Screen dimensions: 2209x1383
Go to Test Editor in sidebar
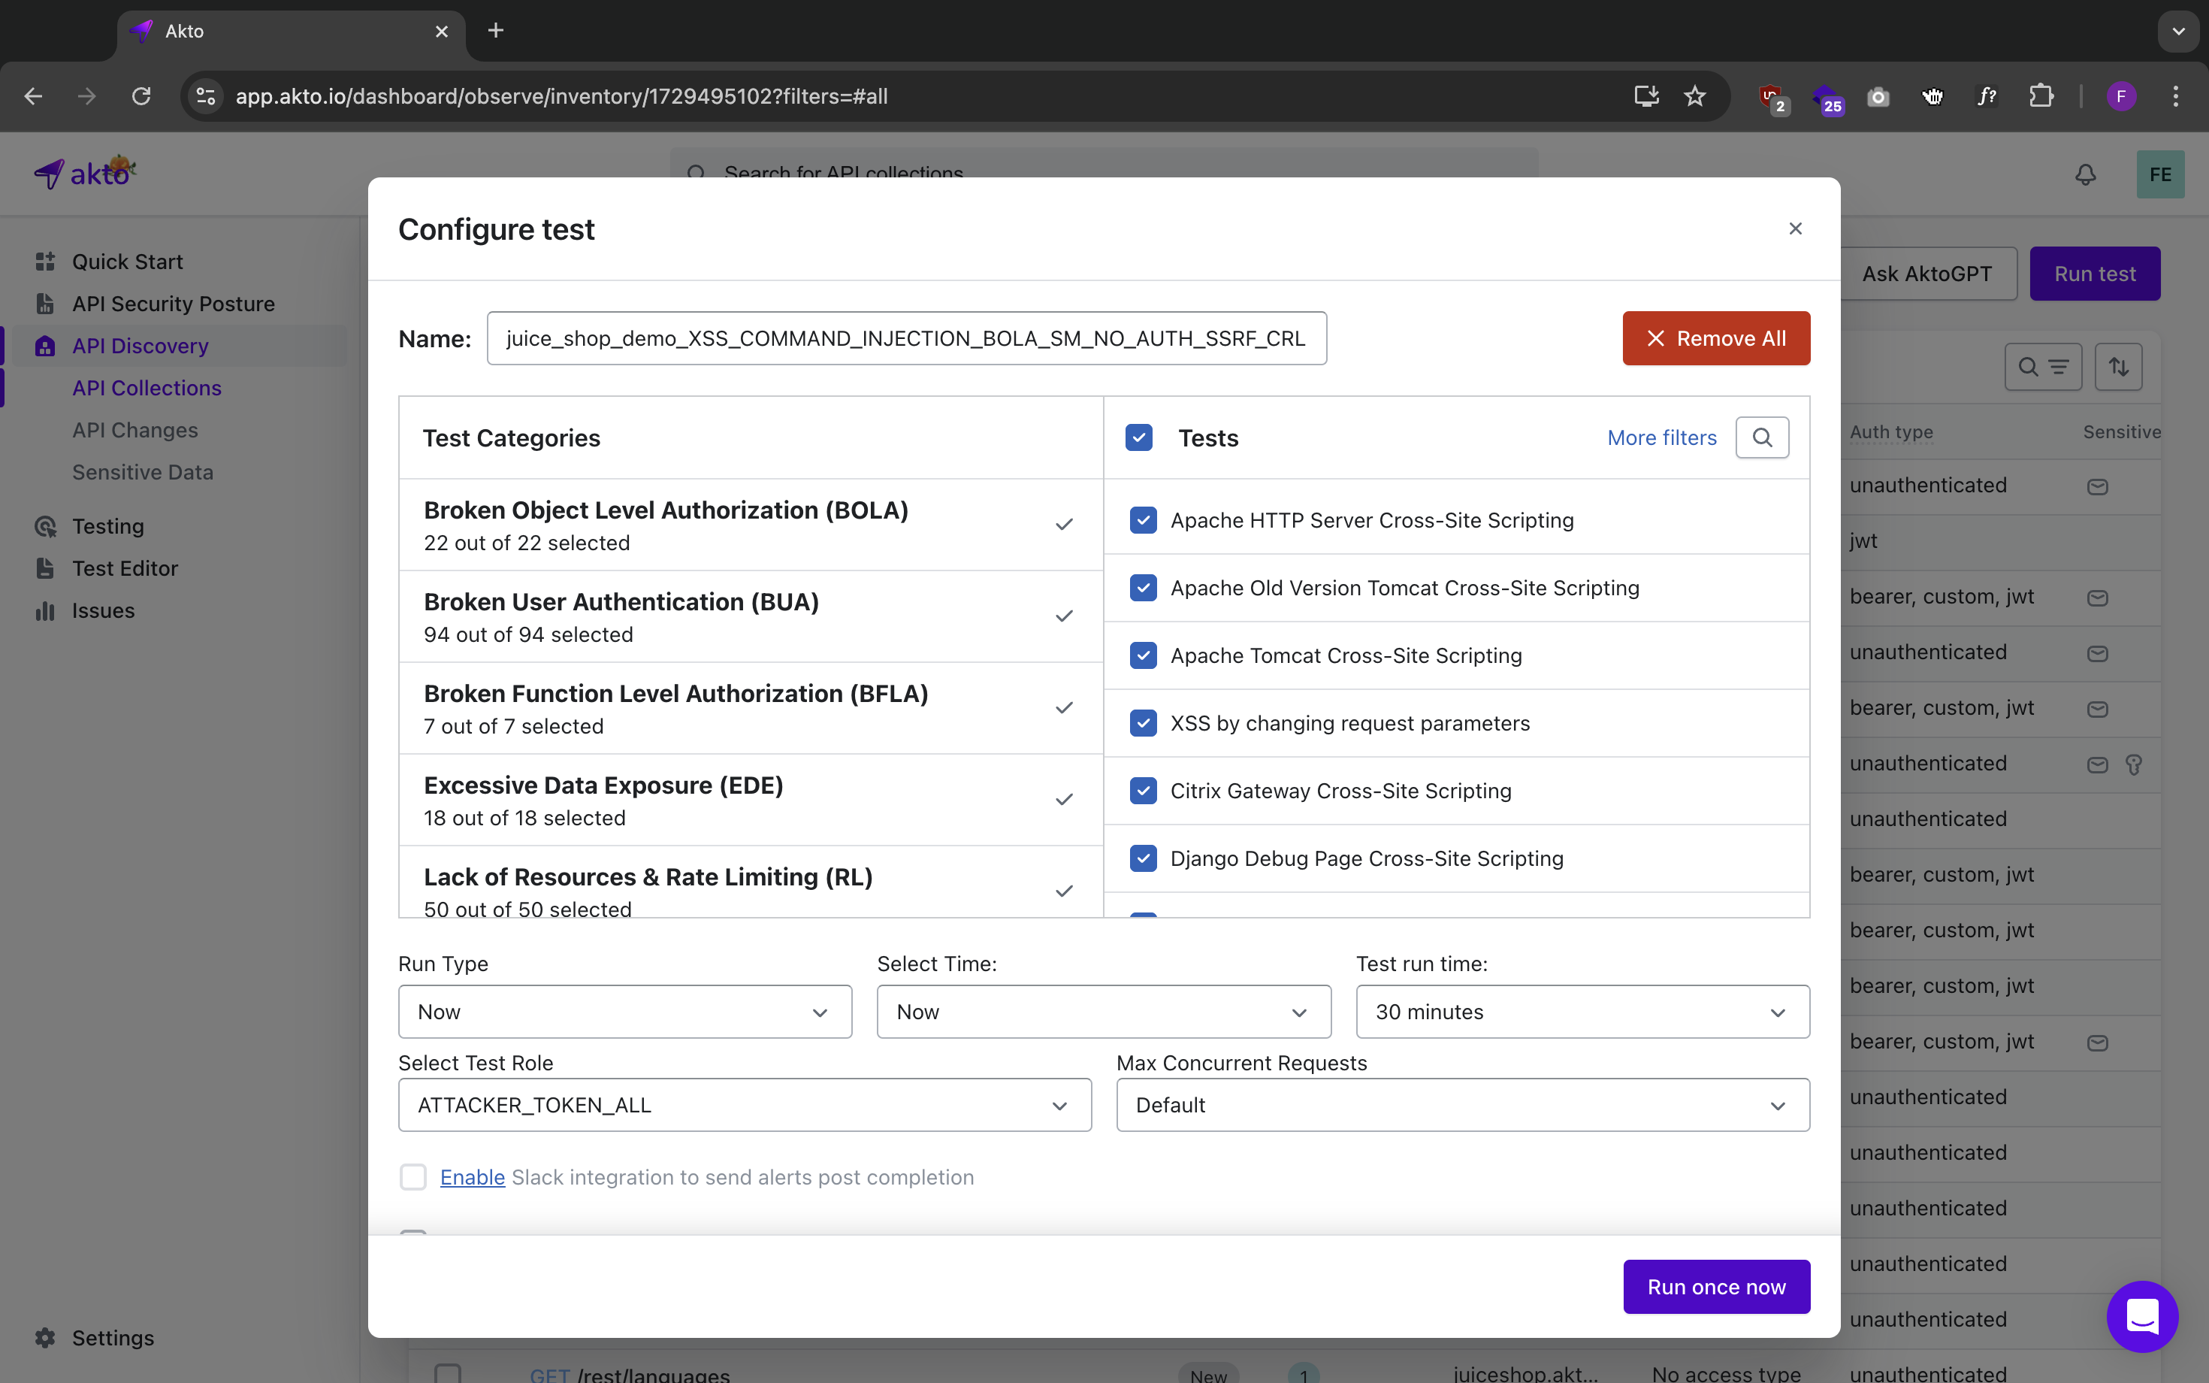click(124, 568)
